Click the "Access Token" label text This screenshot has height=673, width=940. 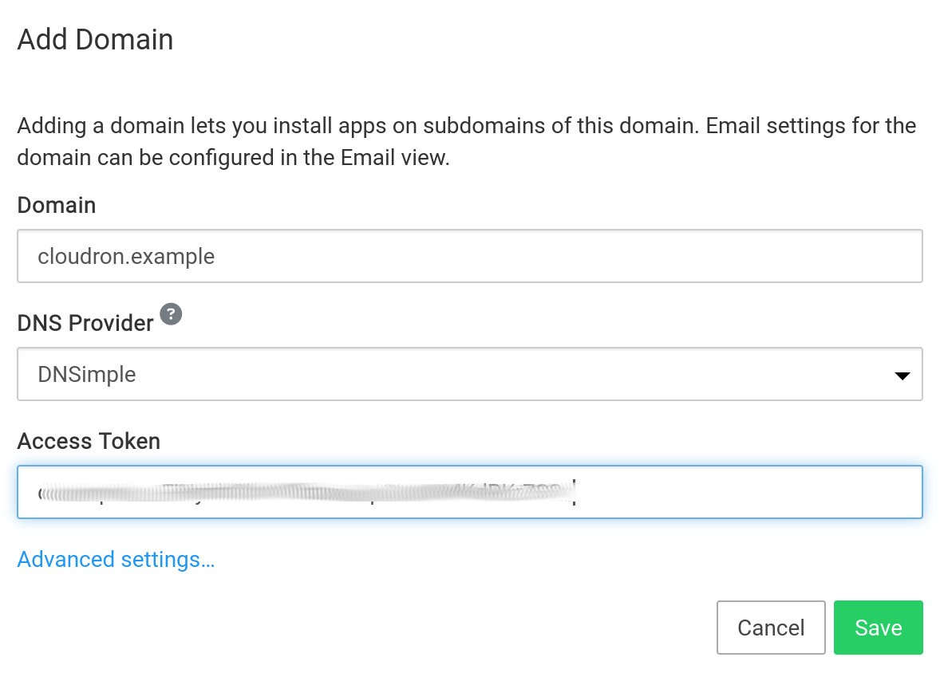coord(89,441)
